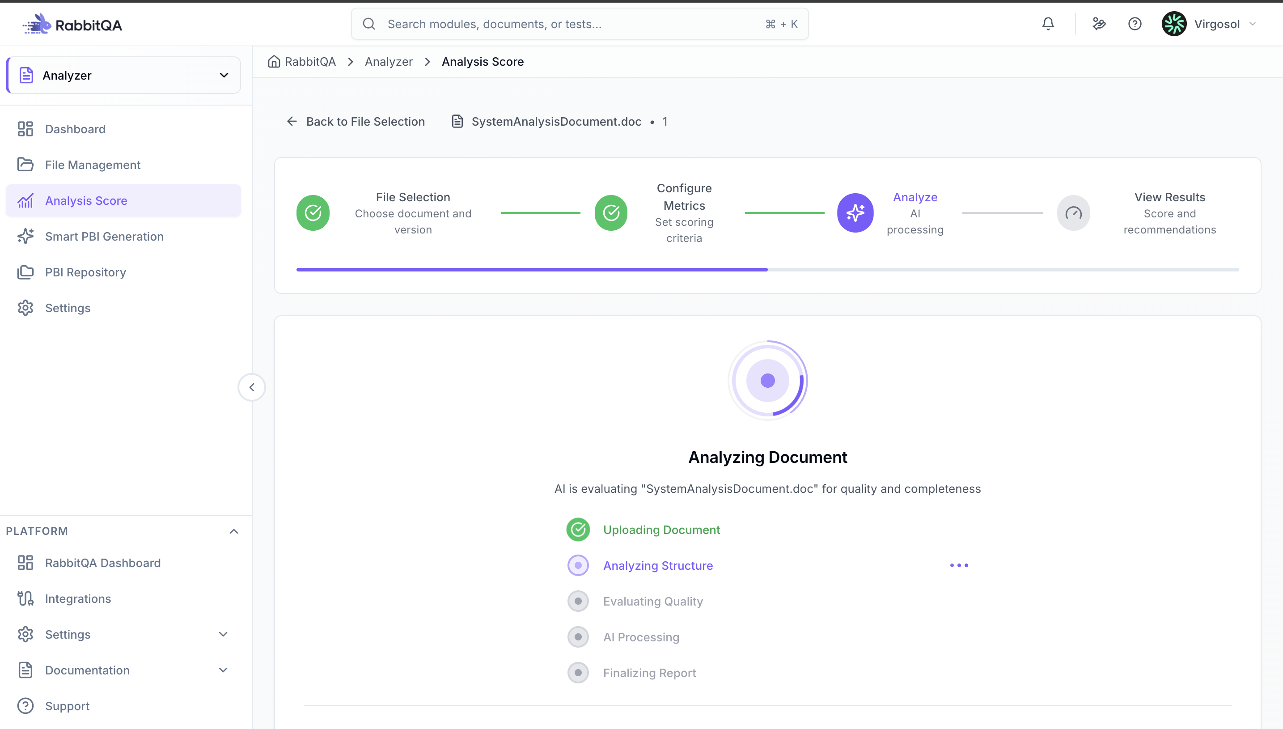Open the help question mark icon

coord(1135,24)
